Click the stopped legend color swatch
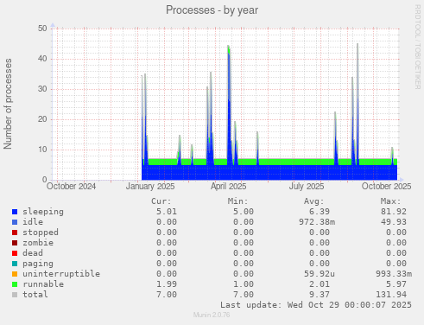This screenshot has height=325, width=424. [x=15, y=233]
